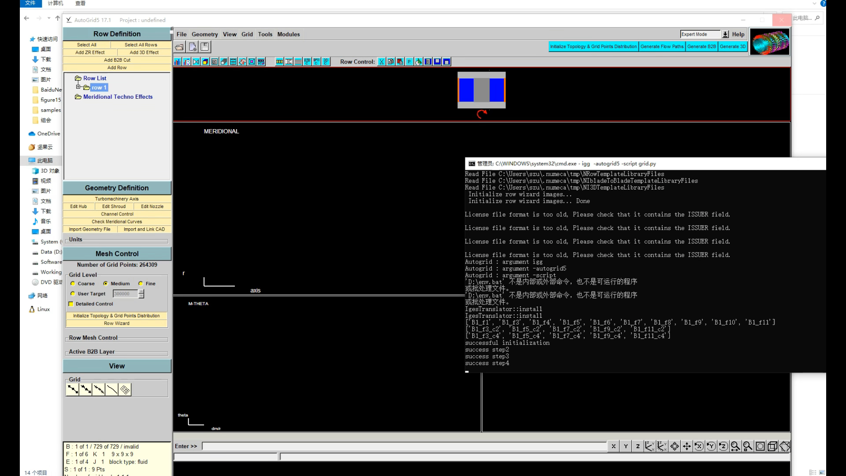Click the OPTI C toolbar icon
Viewport: 846px width, 476px height.
316,62
